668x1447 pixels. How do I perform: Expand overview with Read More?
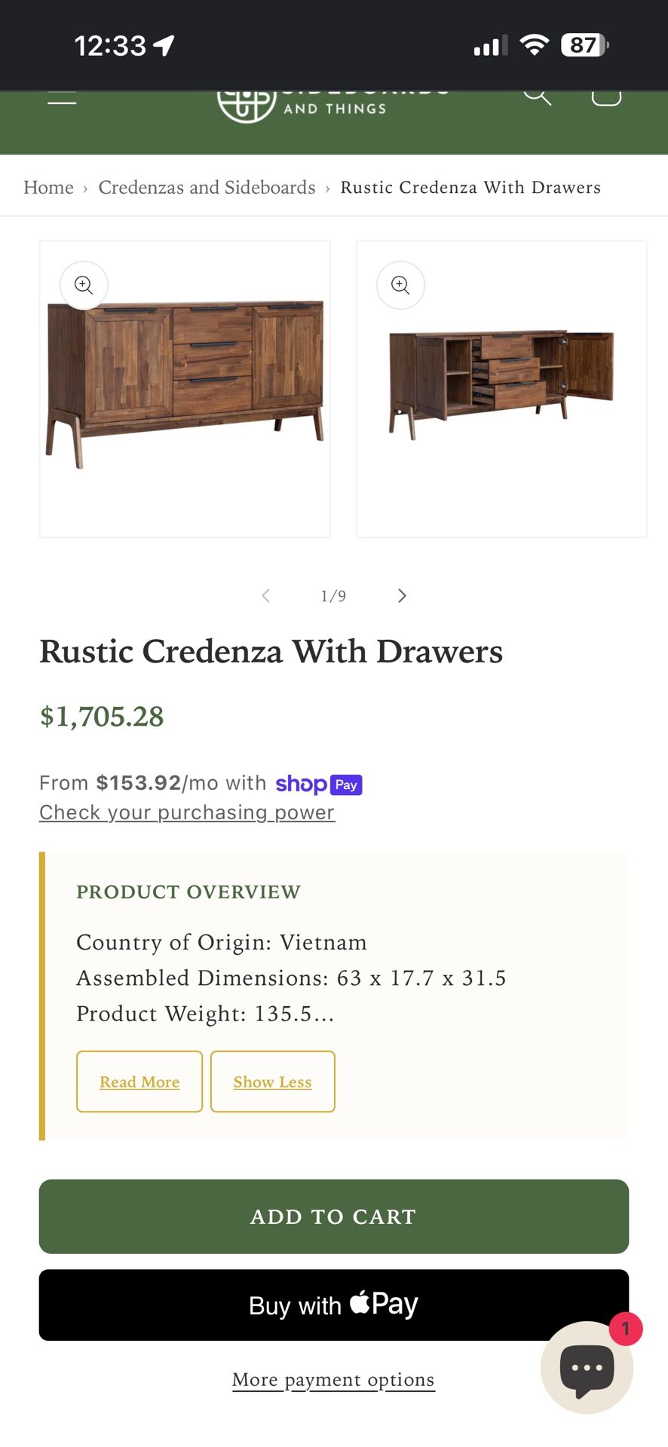[x=139, y=1081]
